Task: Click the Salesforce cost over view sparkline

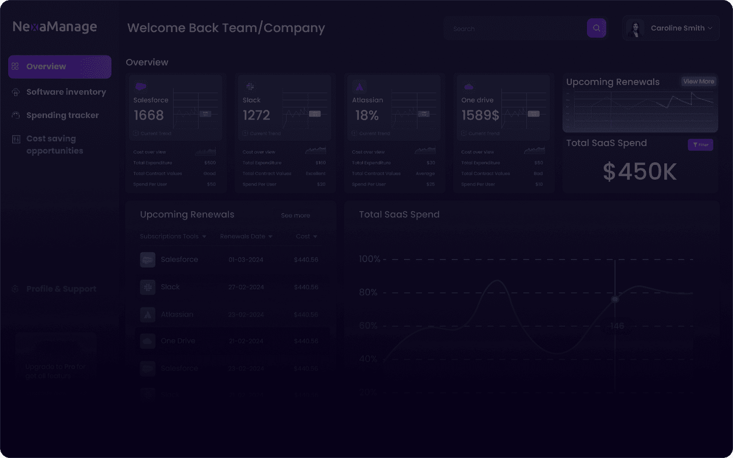Action: [x=206, y=151]
